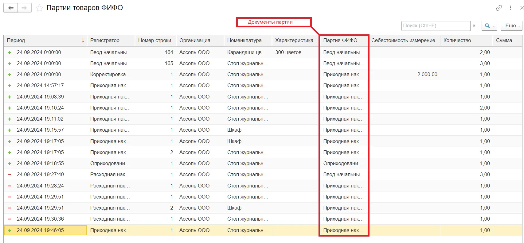Select the plus icon of the 19:08:39 row
This screenshot has height=243, width=524.
(10, 97)
